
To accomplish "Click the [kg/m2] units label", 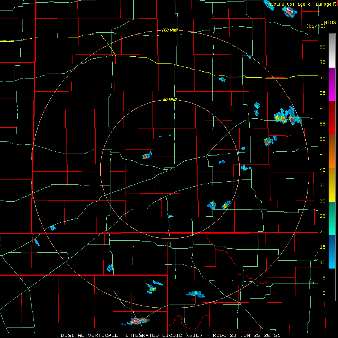I will [x=316, y=26].
